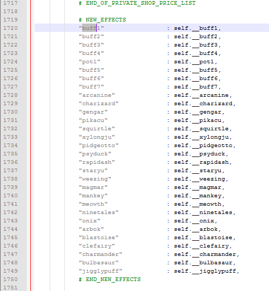Screen dimensions: 269x291
Task: Click the # NEW_EFFECTS comment line
Action: (102, 20)
